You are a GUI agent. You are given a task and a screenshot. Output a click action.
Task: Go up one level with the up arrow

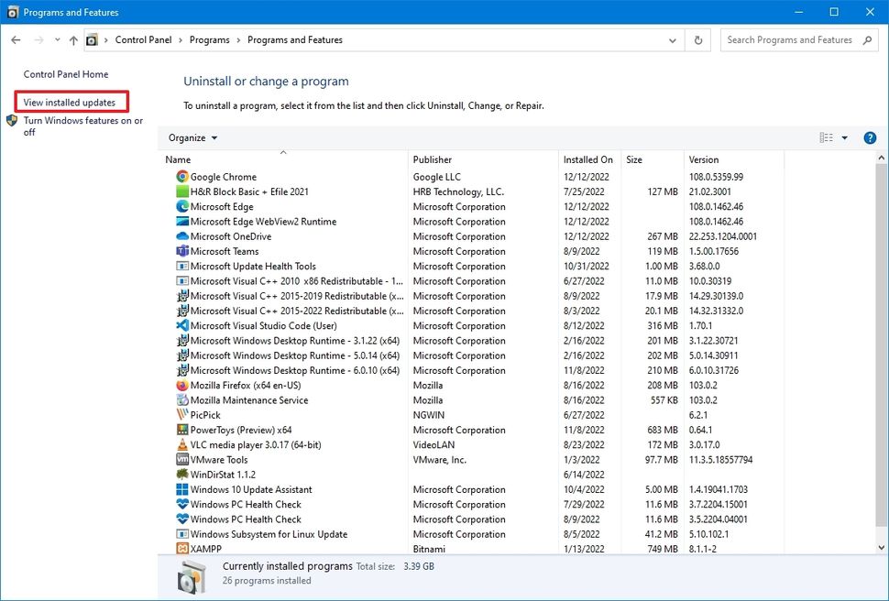[x=73, y=39]
